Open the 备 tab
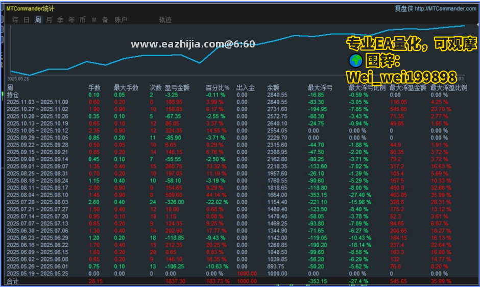Viewport: 480px width, 287px height. tap(105, 20)
